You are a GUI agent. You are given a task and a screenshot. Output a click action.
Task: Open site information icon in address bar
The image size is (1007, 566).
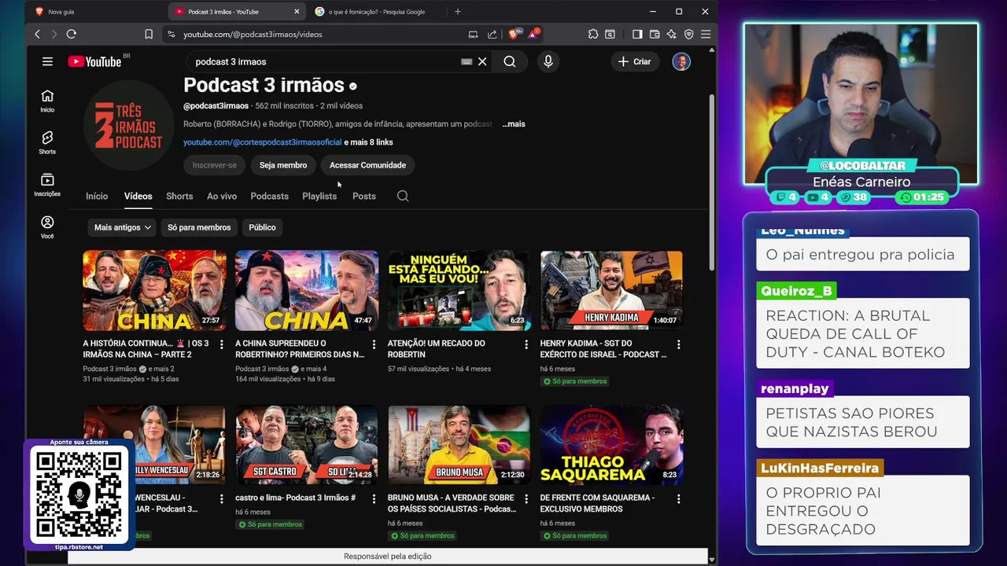click(x=171, y=34)
